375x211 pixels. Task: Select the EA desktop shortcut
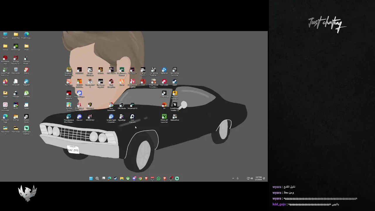(164, 106)
